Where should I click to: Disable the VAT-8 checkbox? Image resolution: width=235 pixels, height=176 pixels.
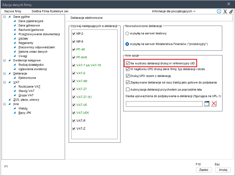click(74, 73)
